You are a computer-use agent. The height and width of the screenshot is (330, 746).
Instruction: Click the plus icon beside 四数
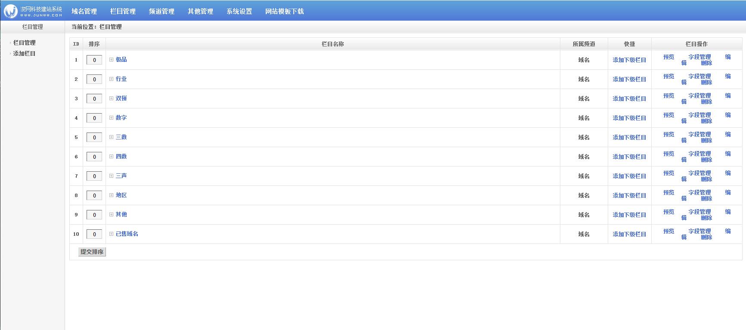click(x=111, y=157)
